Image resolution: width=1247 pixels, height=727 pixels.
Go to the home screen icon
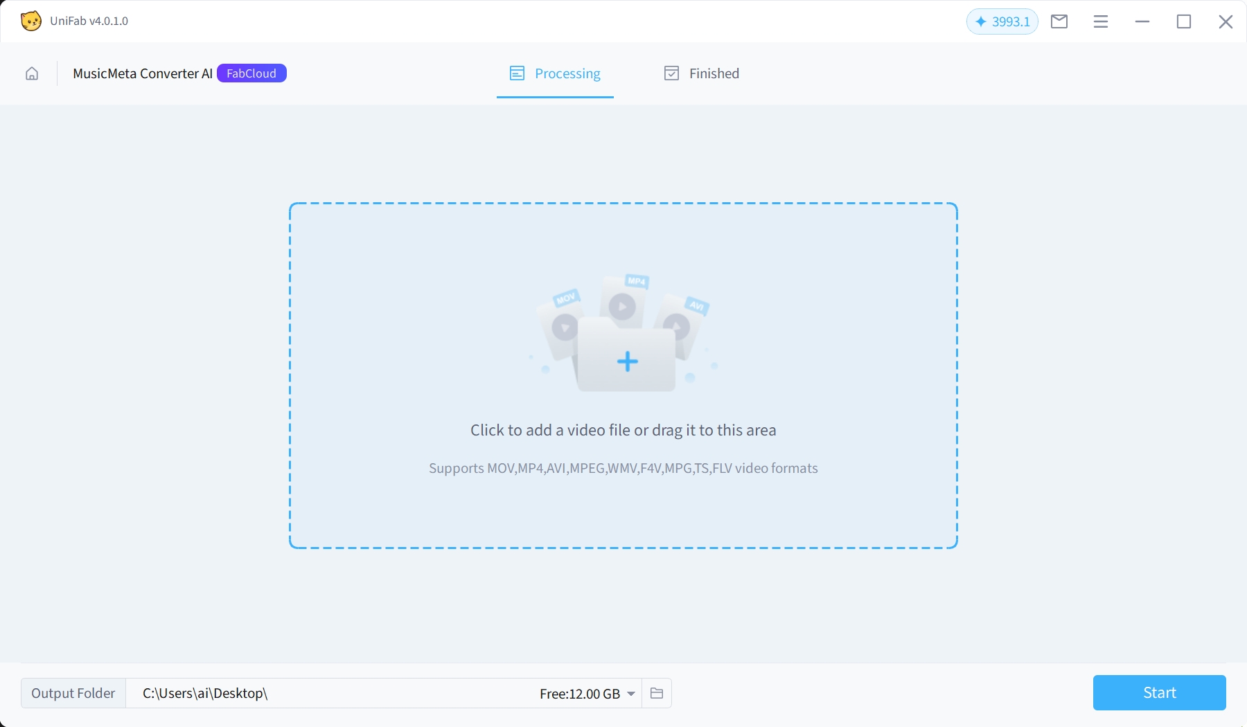[32, 73]
